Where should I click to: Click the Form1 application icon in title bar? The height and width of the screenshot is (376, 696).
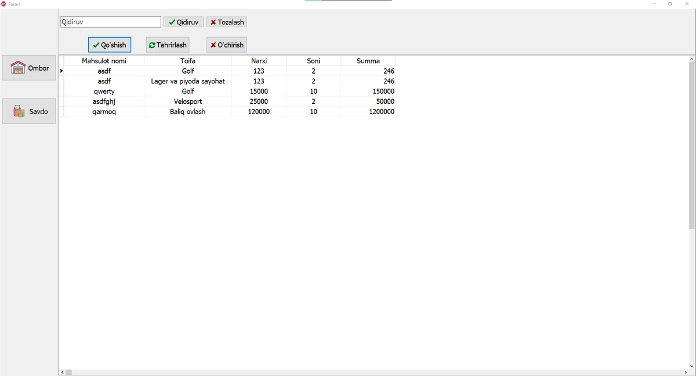[x=3, y=4]
